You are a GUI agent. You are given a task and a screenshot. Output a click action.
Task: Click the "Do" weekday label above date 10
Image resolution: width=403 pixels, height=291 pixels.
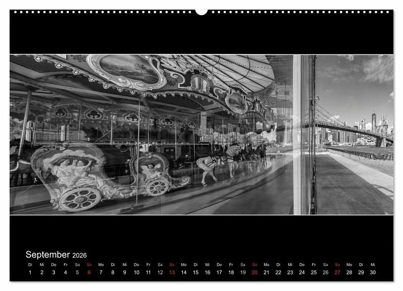(137, 265)
